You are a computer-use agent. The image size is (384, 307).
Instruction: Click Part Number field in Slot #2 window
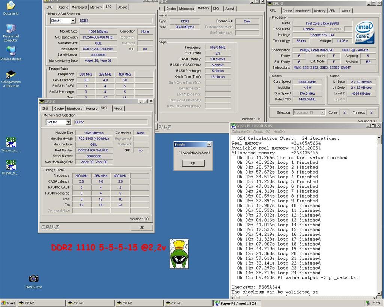point(93,150)
